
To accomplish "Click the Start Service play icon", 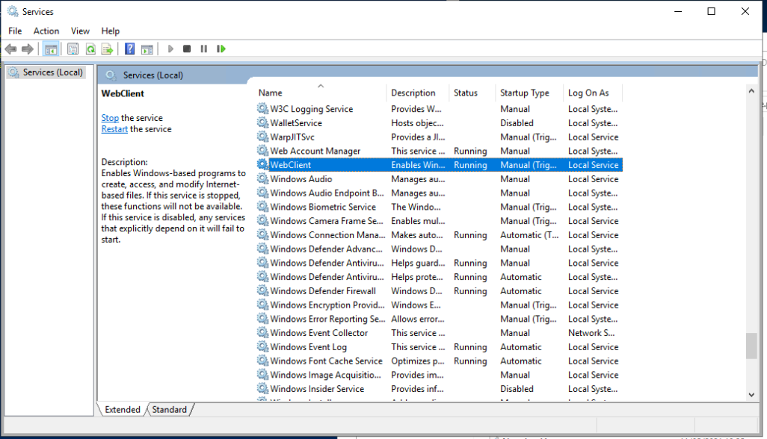I will click(170, 49).
